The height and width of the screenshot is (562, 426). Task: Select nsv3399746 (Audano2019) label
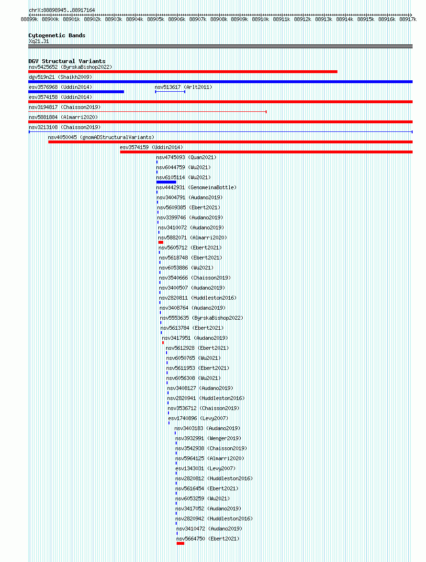click(x=190, y=217)
